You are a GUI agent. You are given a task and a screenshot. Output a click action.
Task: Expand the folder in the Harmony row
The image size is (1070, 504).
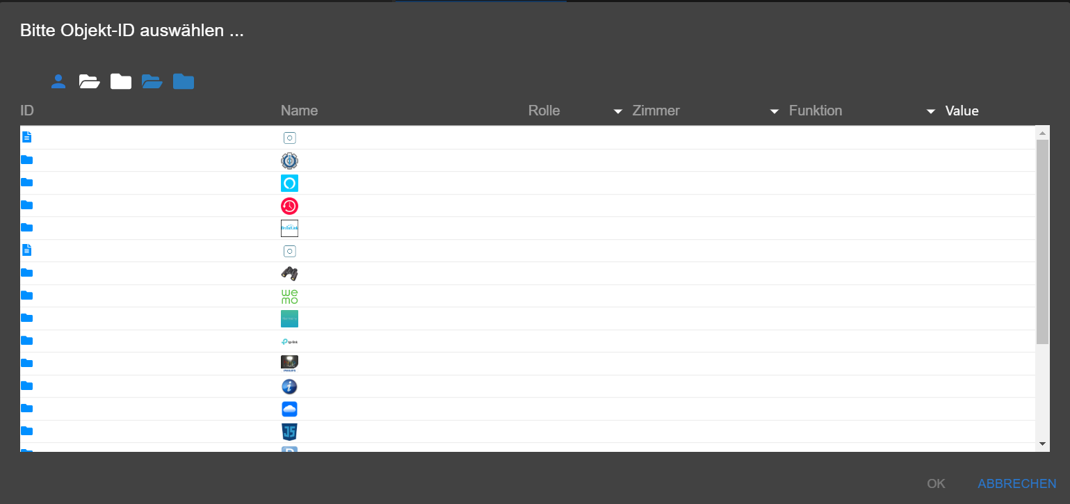[26, 318]
